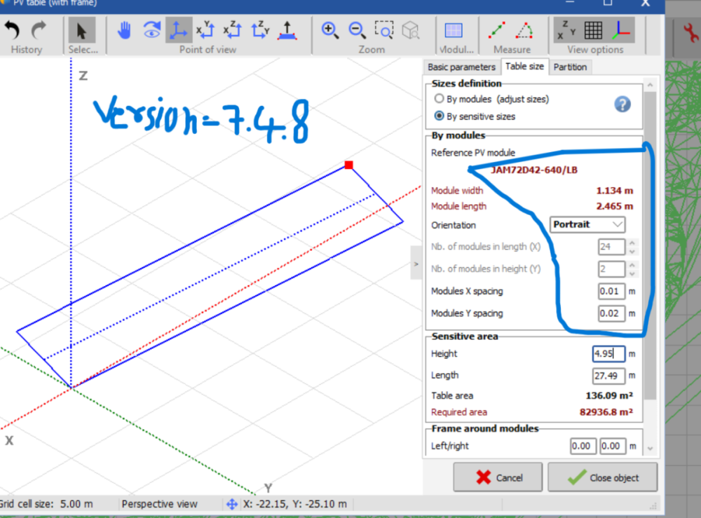Image resolution: width=701 pixels, height=518 pixels.
Task: Choose the eye rotation view tool
Action: (x=153, y=29)
